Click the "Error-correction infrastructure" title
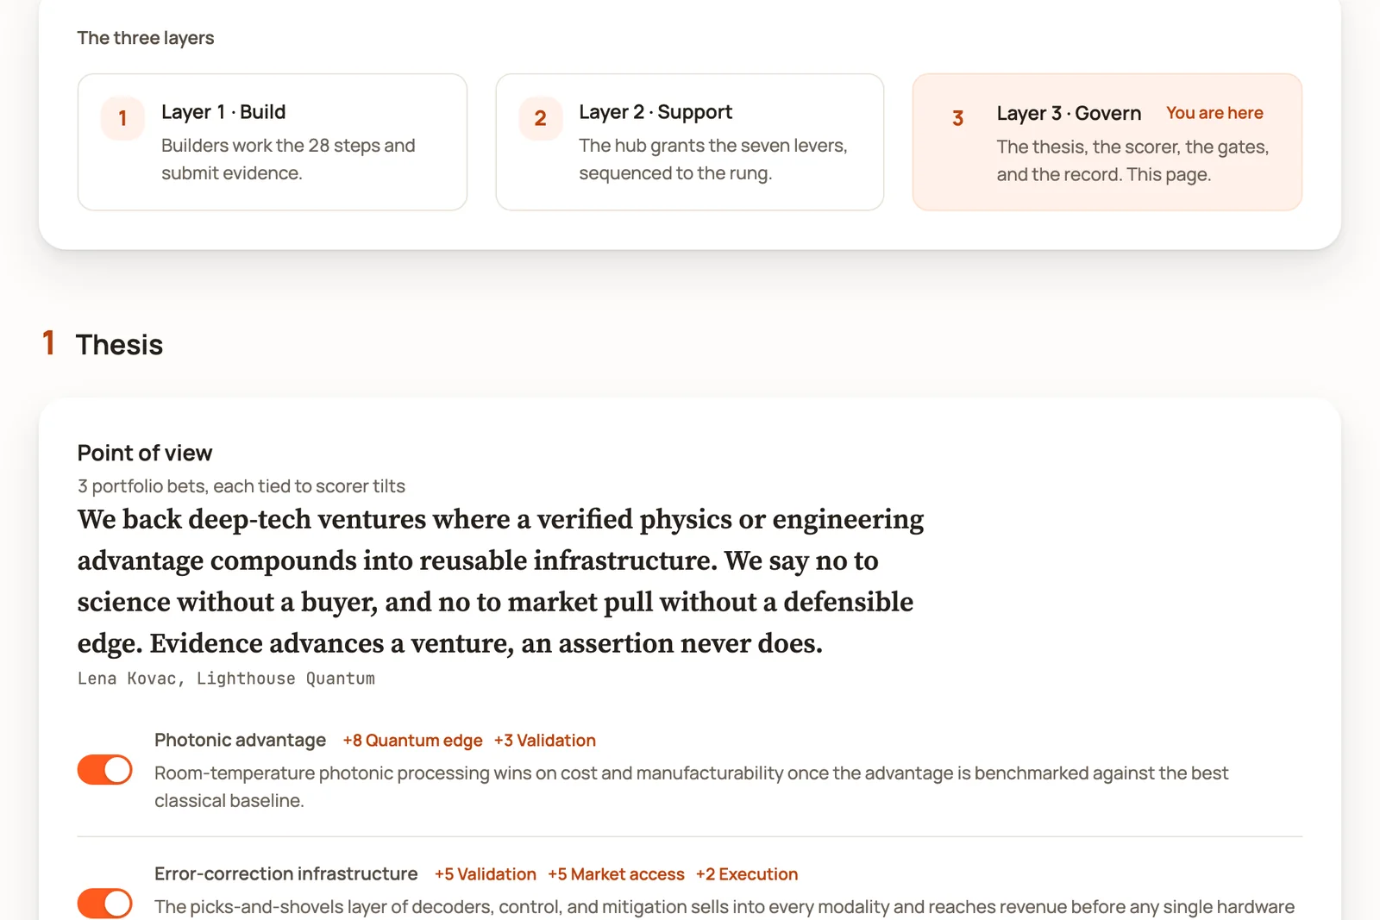 pyautogui.click(x=285, y=873)
